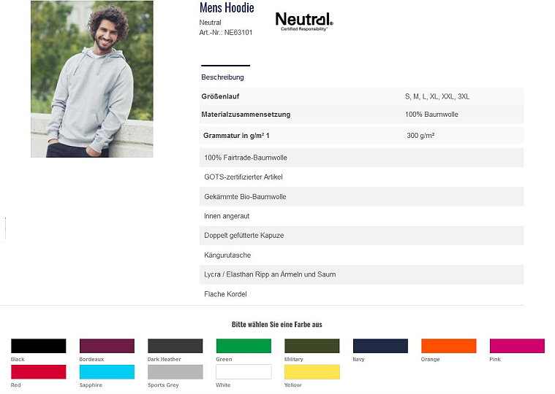Click the Doppelt gefütterte Kapuze row
Screen dimensions: 555x394
(x=361, y=236)
